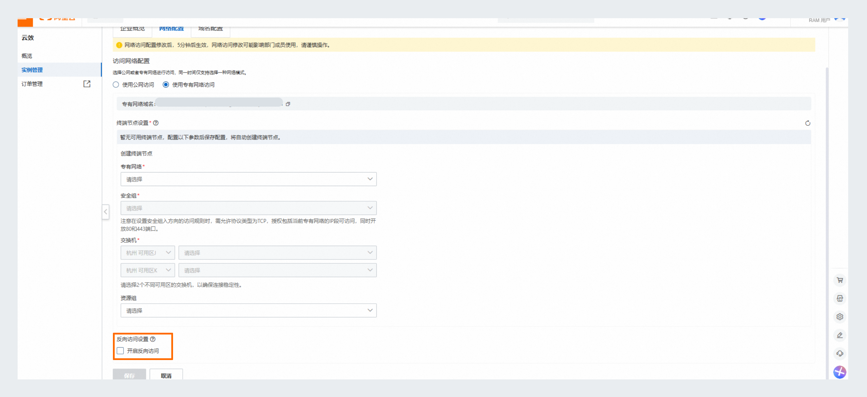Click the vertical page scrollbar
Screen dimensions: 867x397
tap(827, 223)
